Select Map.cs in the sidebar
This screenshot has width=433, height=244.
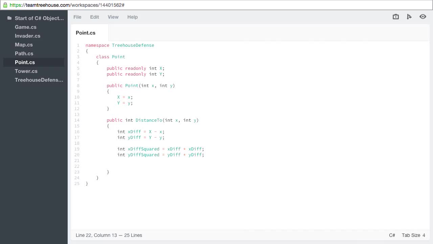(x=24, y=45)
